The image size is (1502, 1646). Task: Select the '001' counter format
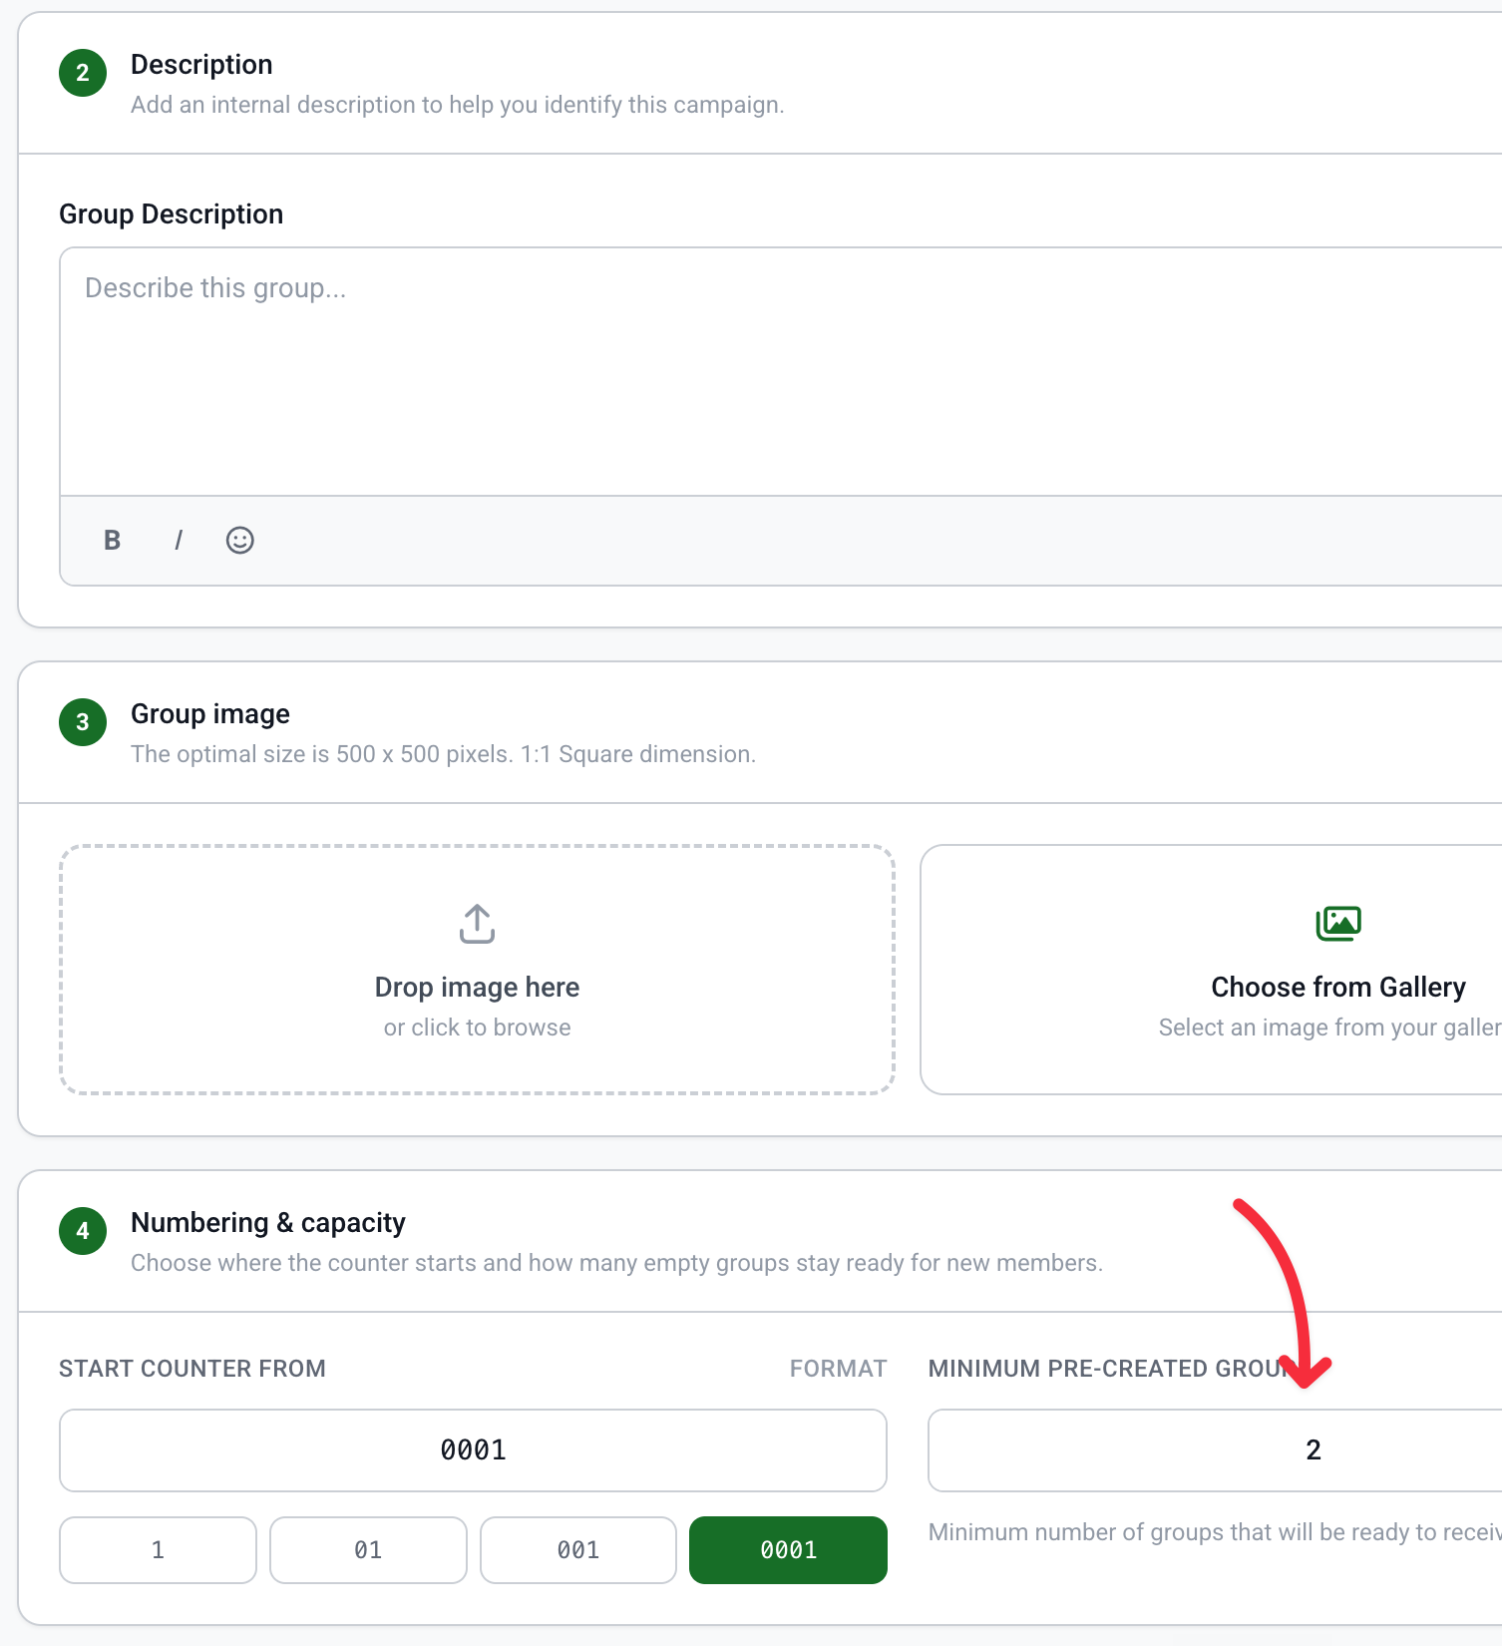(x=578, y=1550)
